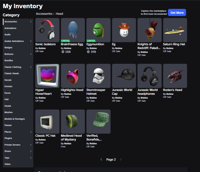The width and height of the screenshot is (200, 172).
Task: Open the Highlights Hood item image
Action: tap(73, 76)
